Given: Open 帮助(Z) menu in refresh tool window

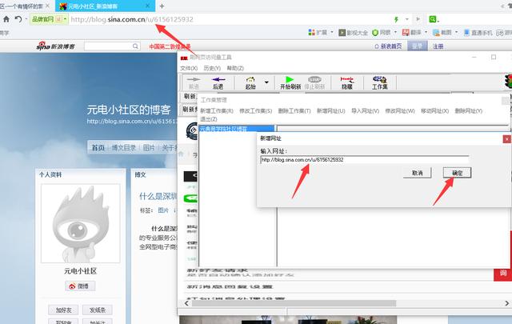Looking at the screenshot, I should (235, 68).
